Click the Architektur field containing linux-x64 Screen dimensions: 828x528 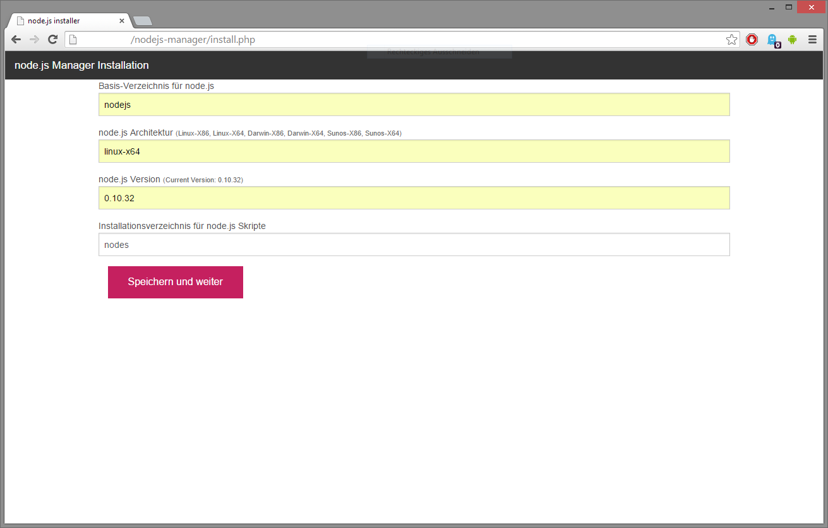(414, 151)
